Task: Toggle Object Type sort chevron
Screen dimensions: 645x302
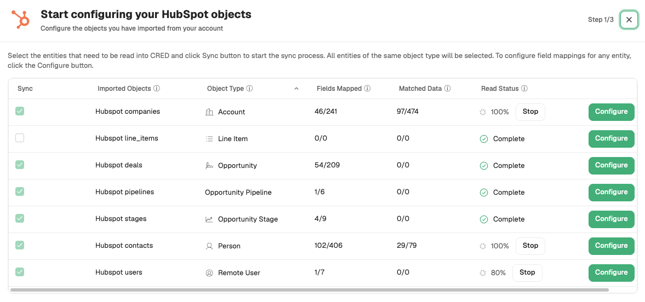Action: [296, 89]
